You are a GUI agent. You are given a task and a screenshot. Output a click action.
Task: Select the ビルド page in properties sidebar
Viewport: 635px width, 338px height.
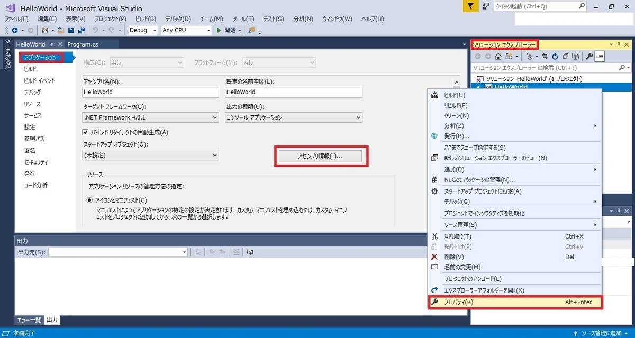point(30,69)
